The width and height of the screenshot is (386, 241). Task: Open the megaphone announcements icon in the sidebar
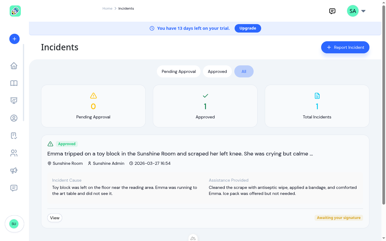coord(14,171)
